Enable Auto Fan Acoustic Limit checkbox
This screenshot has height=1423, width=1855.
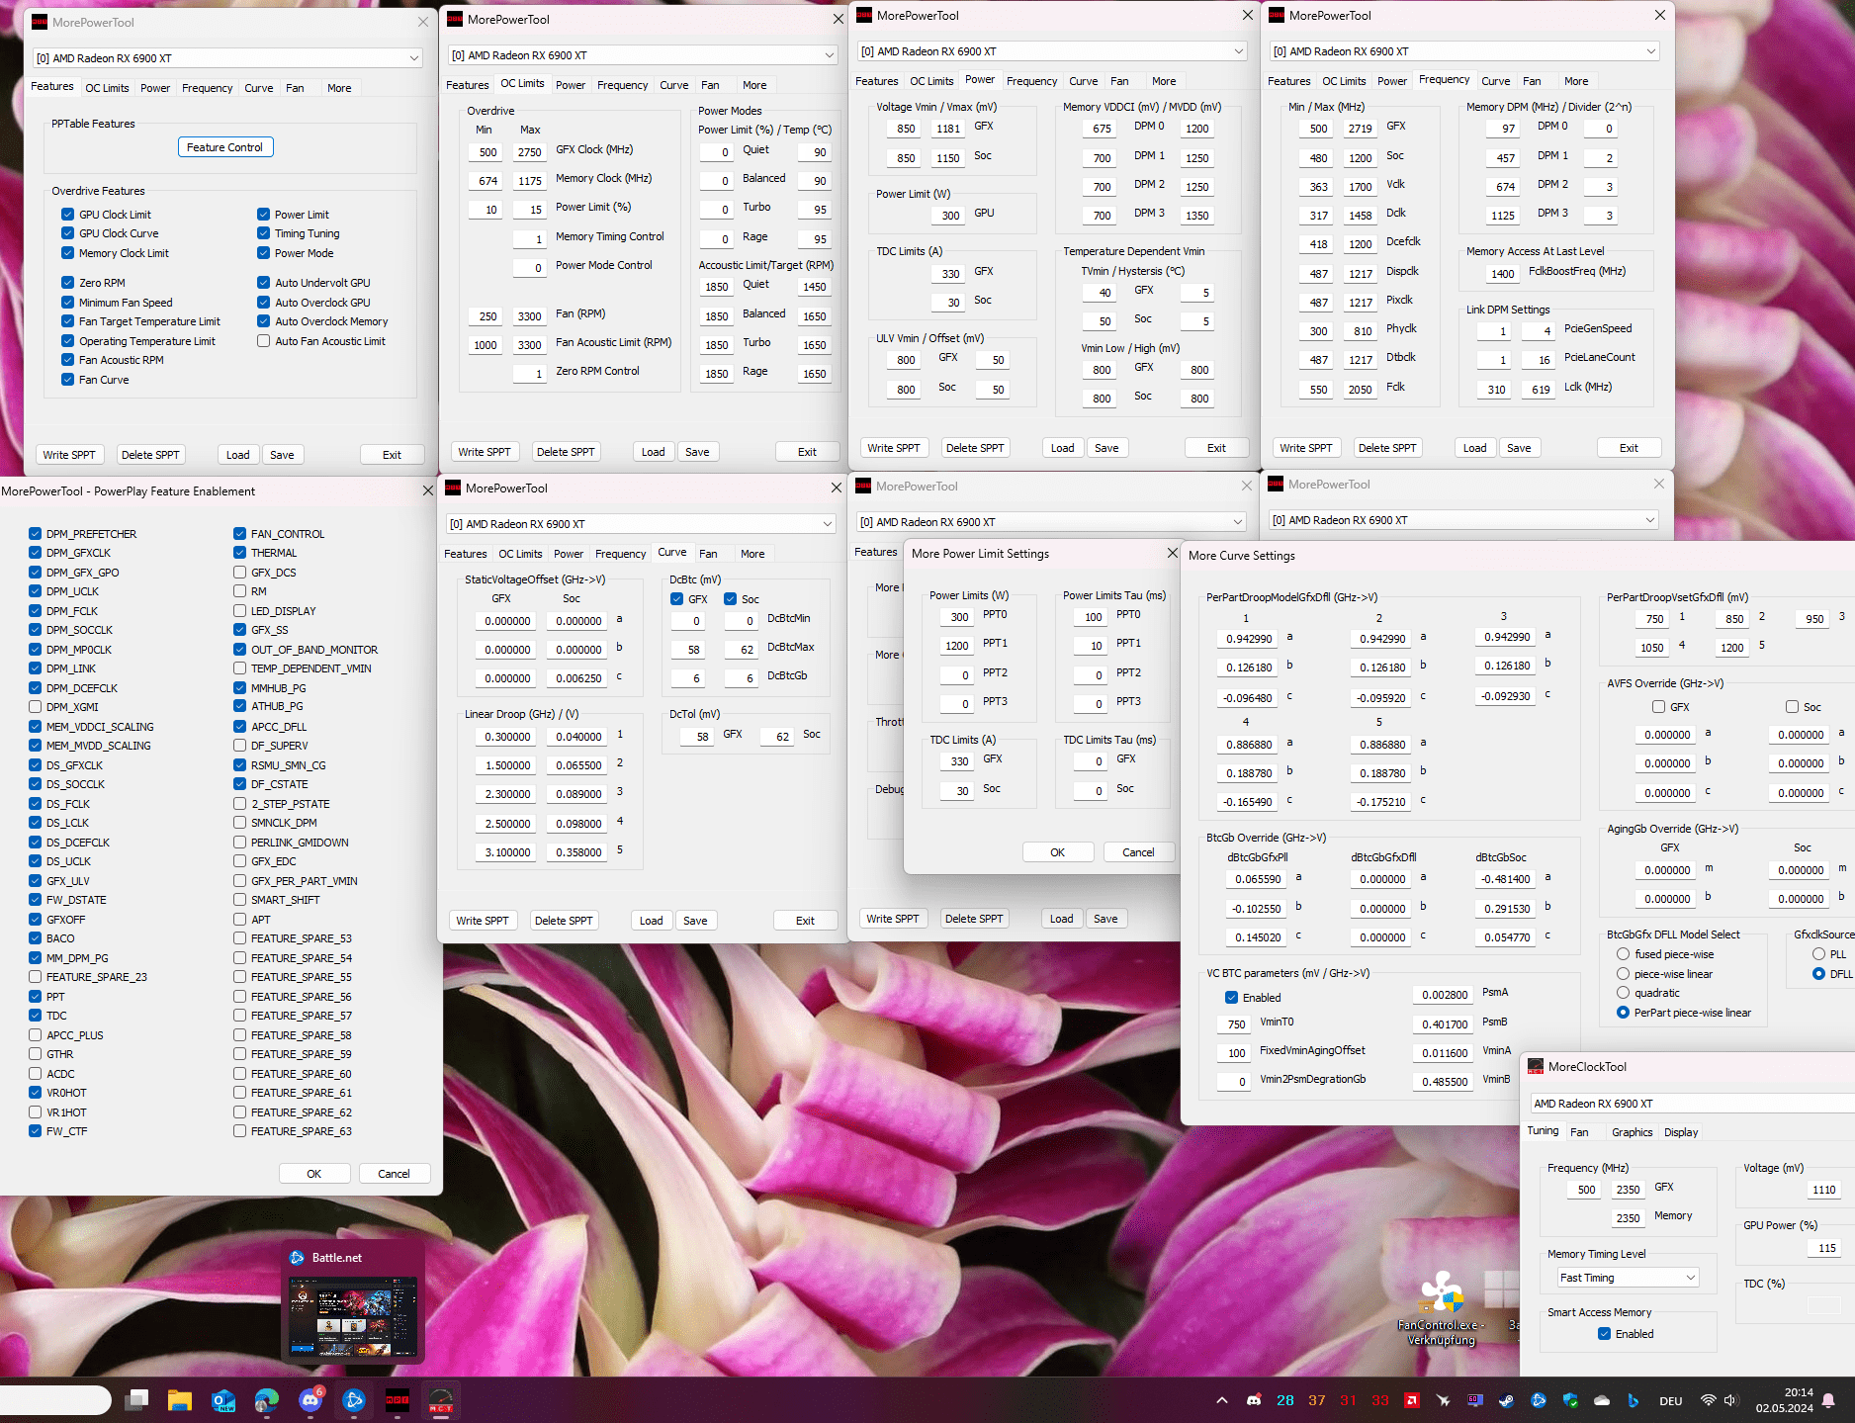tap(263, 341)
